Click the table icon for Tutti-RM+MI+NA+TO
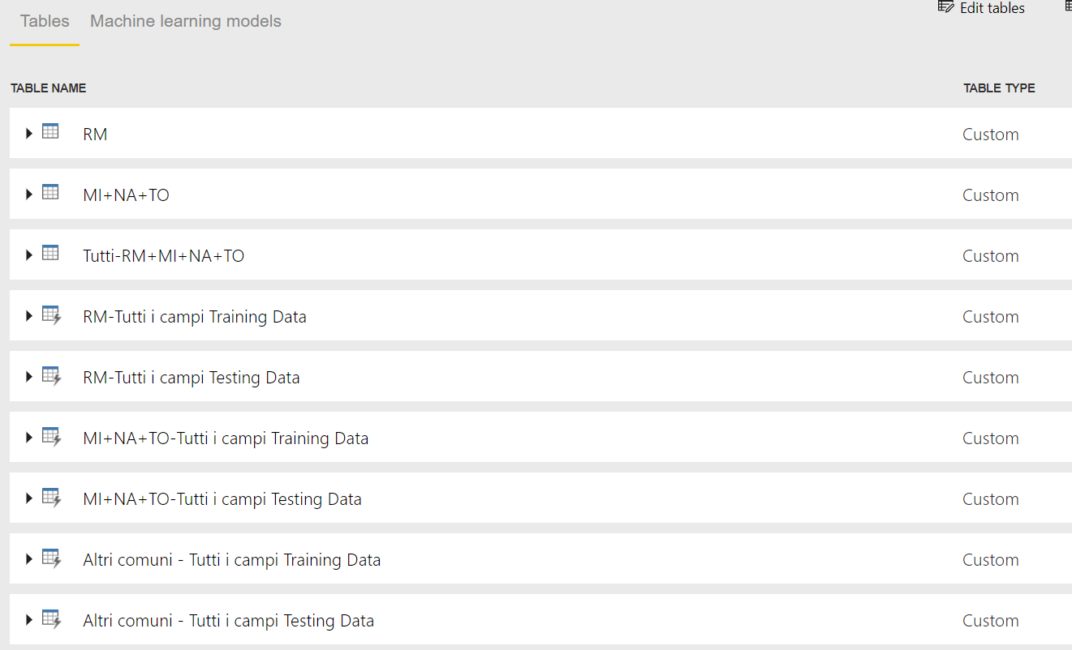1072x650 pixels. coord(50,253)
